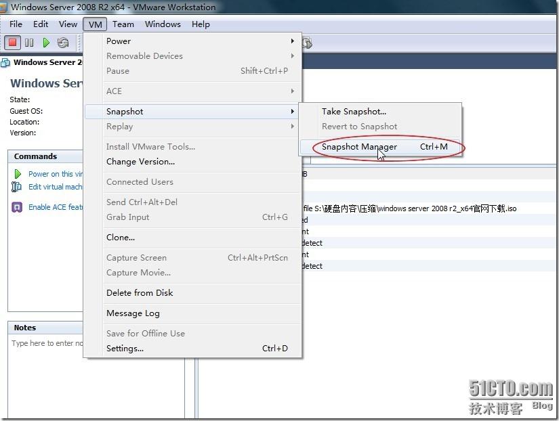Expand the Replay submenu

(193, 127)
